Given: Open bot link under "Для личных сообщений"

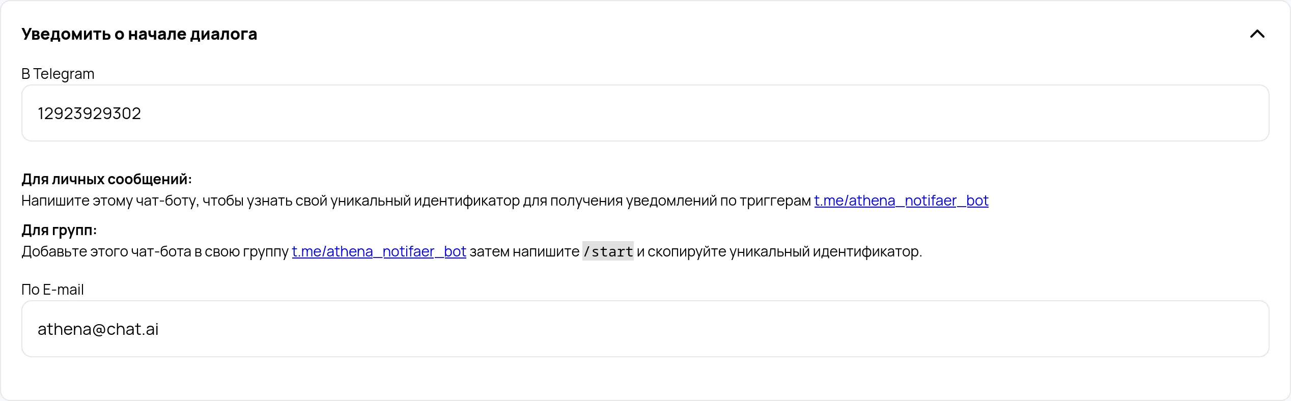Looking at the screenshot, I should coord(901,201).
